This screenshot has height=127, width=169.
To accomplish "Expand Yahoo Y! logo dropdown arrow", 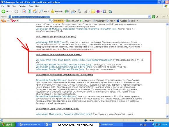I will pyautogui.click(x=17, y=21).
